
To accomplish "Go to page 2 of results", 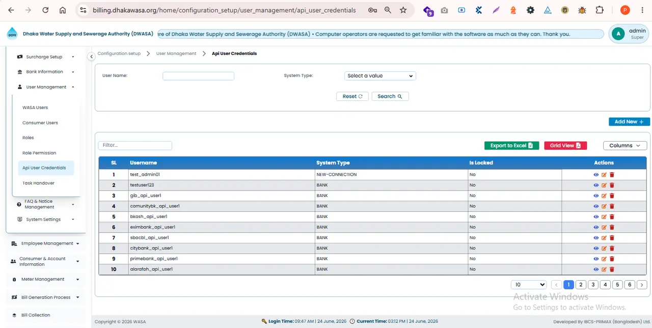I will pyautogui.click(x=581, y=285).
